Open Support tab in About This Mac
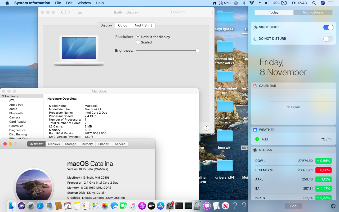339x212 pixels. point(104,144)
